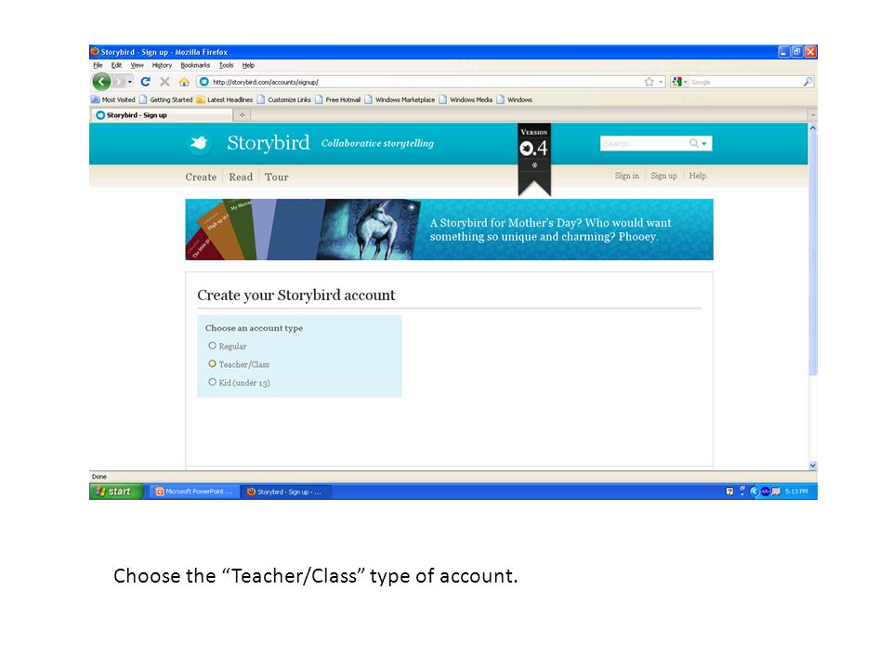Open the File menu
The height and width of the screenshot is (669, 892).
point(98,65)
